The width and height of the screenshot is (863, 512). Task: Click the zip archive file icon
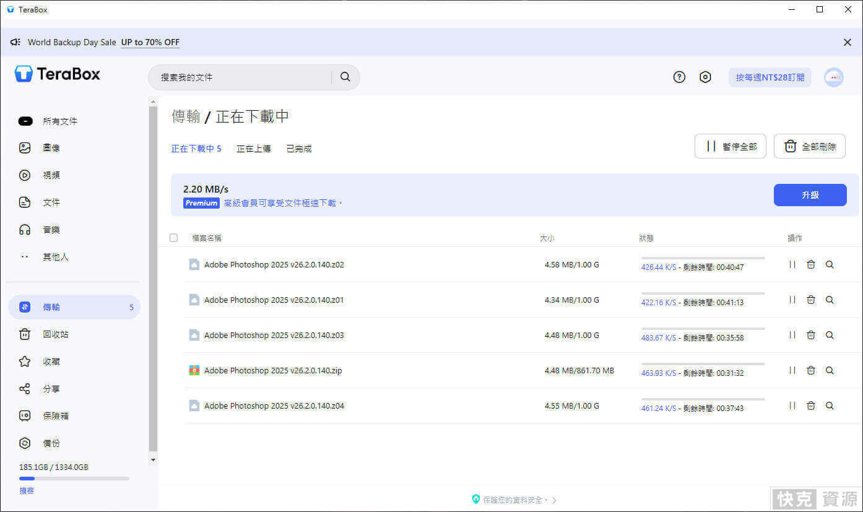pyautogui.click(x=194, y=370)
